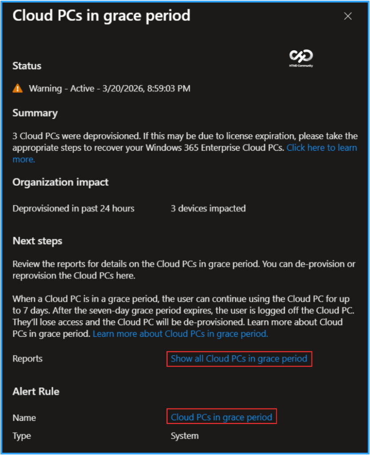This screenshot has width=370, height=455.
Task: Open the 'Cloud PCs in grace period' alert rule
Action: (221, 417)
